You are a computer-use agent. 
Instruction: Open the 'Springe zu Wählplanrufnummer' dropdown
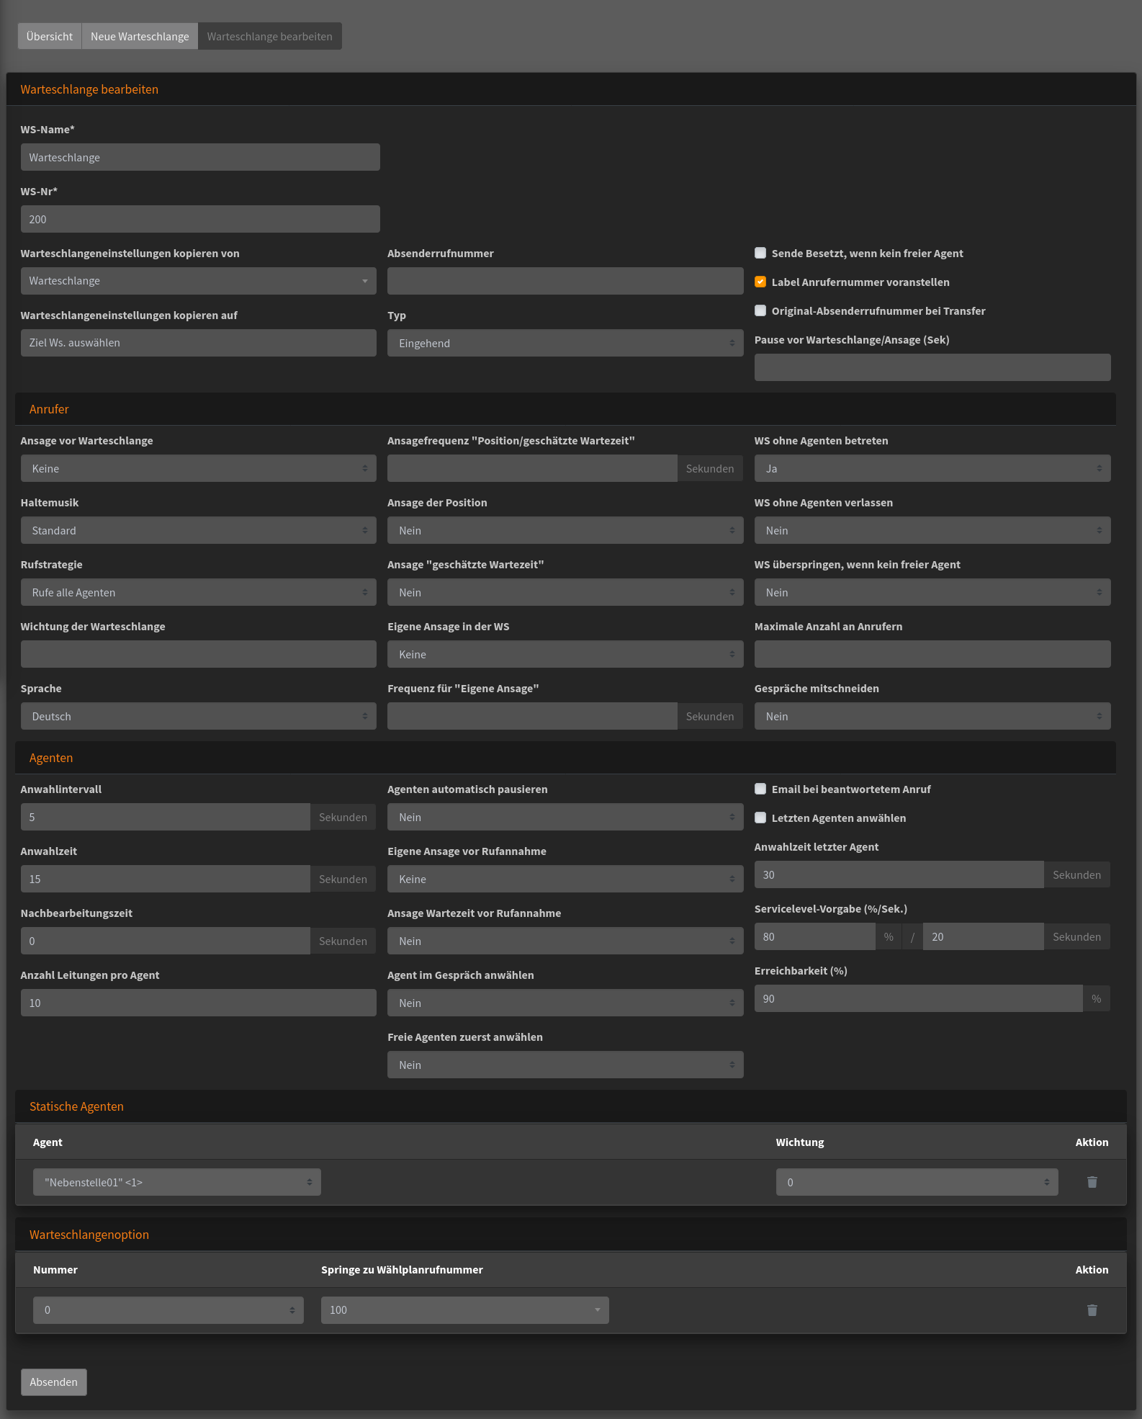click(x=464, y=1310)
